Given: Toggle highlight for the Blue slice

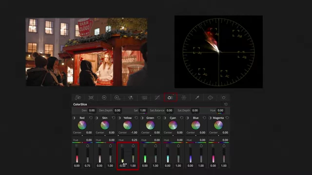Looking at the screenshot, I should [187, 118].
